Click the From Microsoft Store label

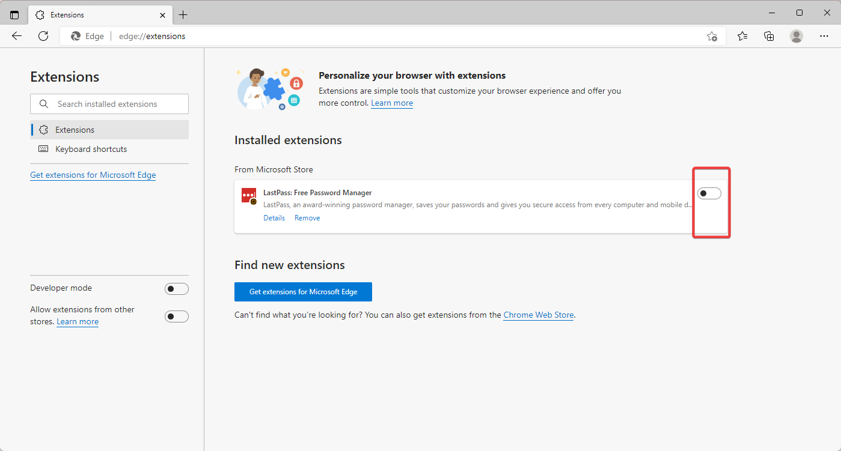tap(274, 169)
